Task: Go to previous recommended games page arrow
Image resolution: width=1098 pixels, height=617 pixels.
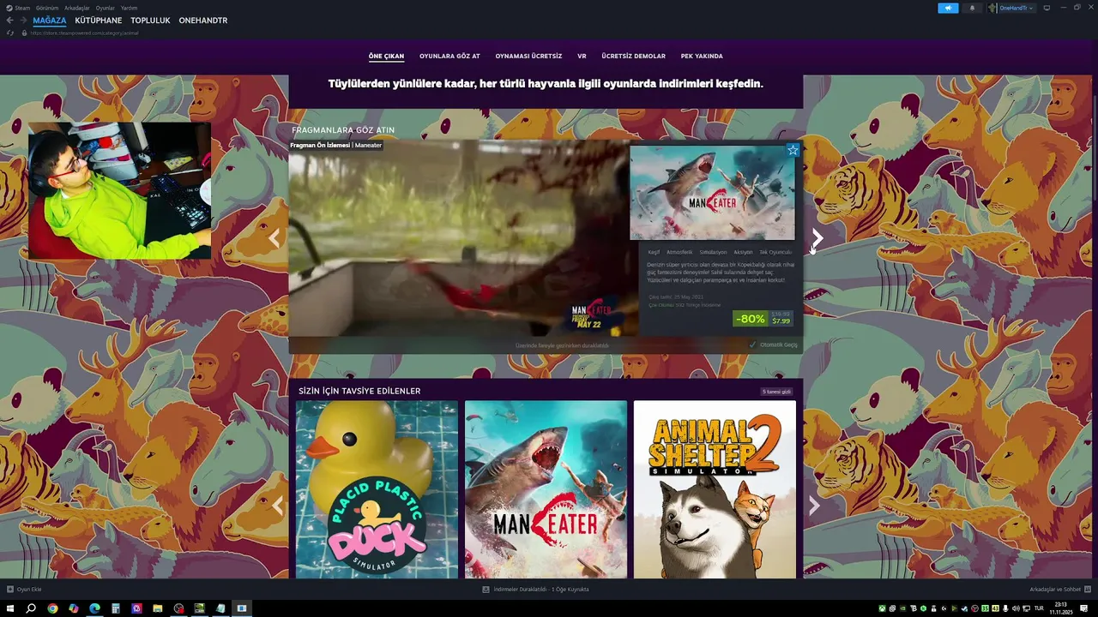Action: click(x=277, y=506)
